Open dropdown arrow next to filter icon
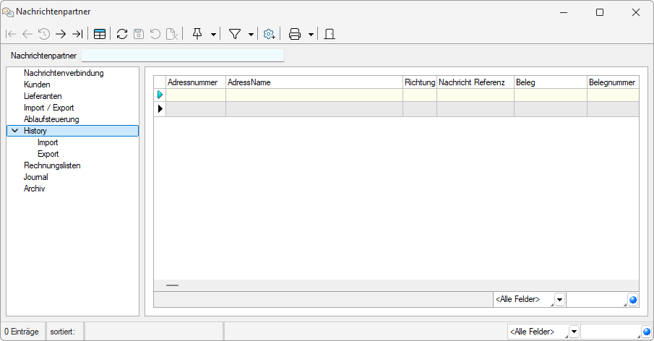Screen dimensions: 654x341 pos(251,34)
